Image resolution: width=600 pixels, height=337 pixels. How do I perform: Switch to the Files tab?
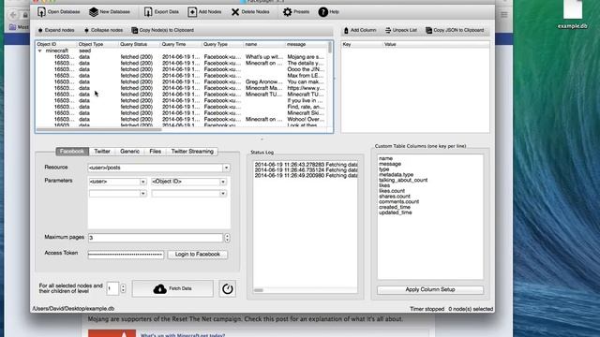click(155, 152)
